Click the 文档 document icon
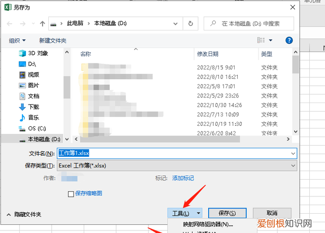The image size is (325, 233). pos(22,96)
